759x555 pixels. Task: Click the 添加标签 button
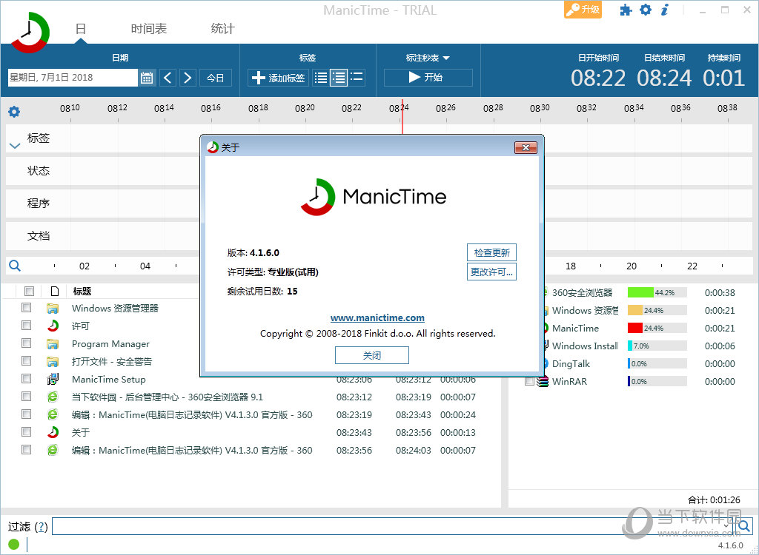click(279, 78)
